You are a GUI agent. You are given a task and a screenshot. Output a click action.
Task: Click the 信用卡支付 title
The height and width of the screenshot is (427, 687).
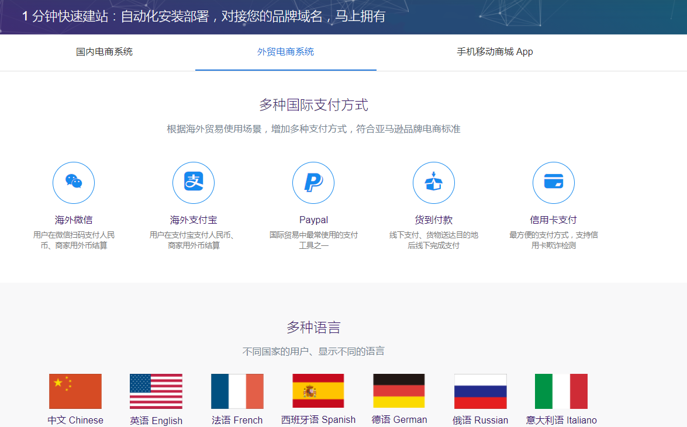pos(553,220)
